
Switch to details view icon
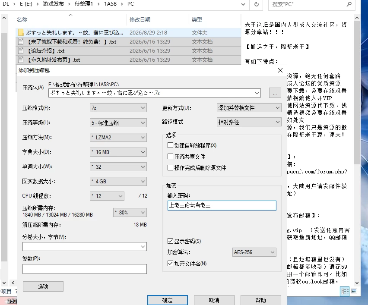(x=345, y=291)
